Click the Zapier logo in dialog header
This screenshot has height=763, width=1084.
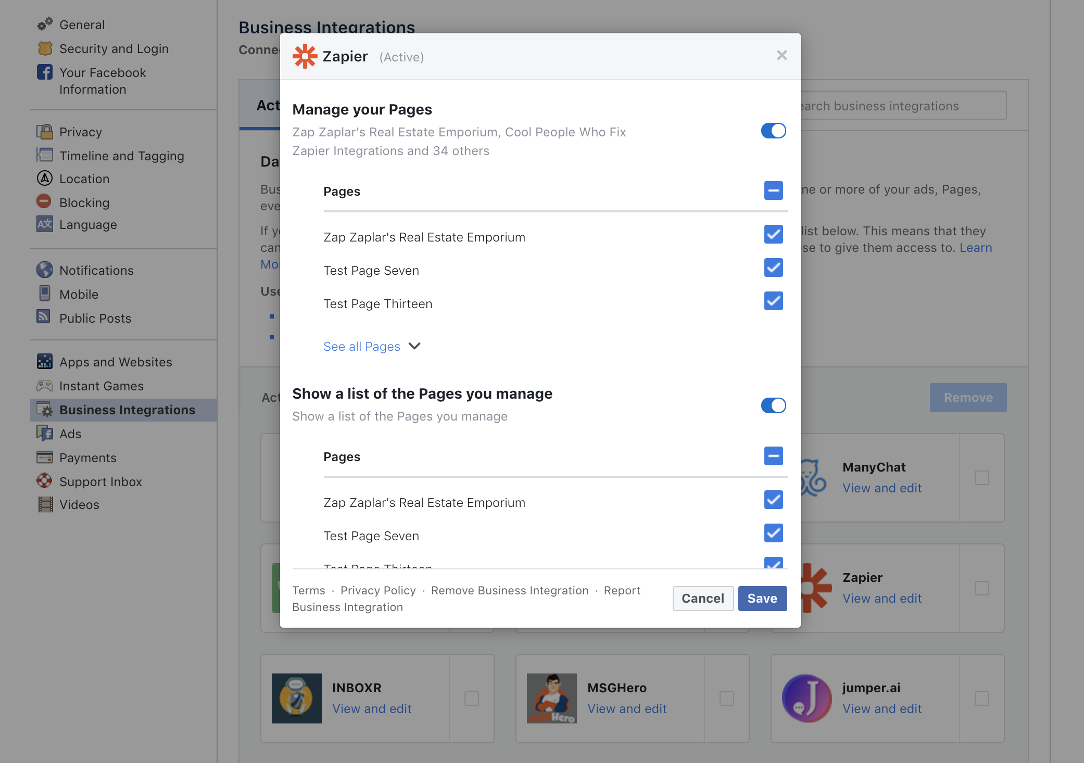pyautogui.click(x=305, y=56)
